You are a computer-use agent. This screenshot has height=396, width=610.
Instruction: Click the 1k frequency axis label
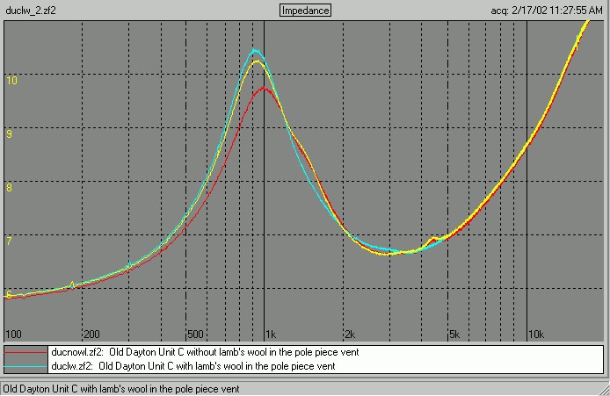point(271,335)
